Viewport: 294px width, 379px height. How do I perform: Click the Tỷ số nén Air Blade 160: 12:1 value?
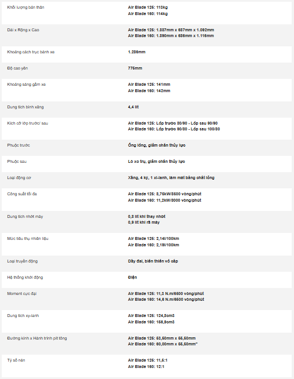146,366
